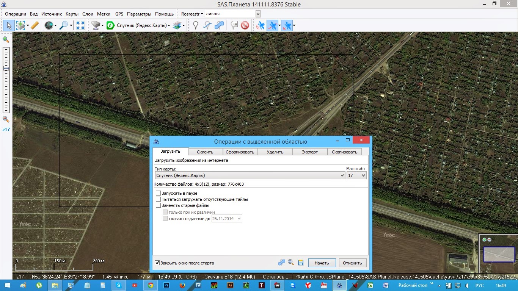Toggle 'только созданные до' checkbox
Image resolution: width=518 pixels, height=291 pixels.
tap(165, 219)
